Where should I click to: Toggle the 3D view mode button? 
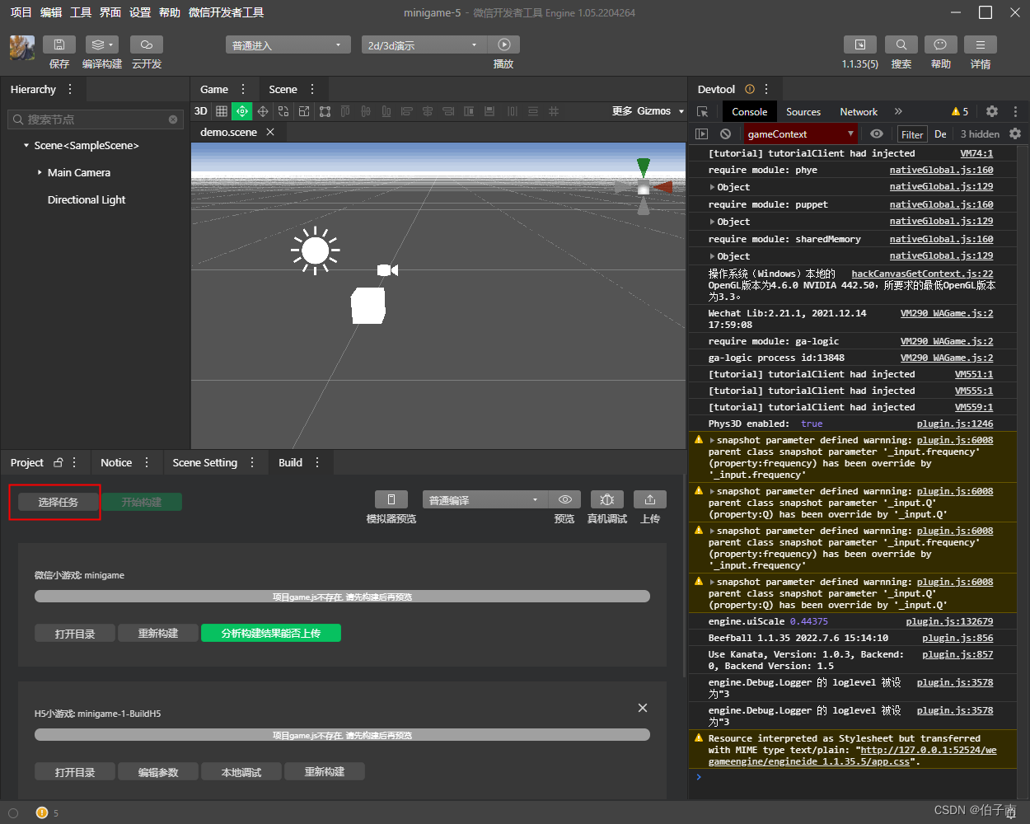point(201,111)
